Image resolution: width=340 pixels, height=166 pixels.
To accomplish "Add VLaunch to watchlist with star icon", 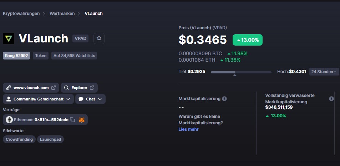I will click(x=99, y=38).
